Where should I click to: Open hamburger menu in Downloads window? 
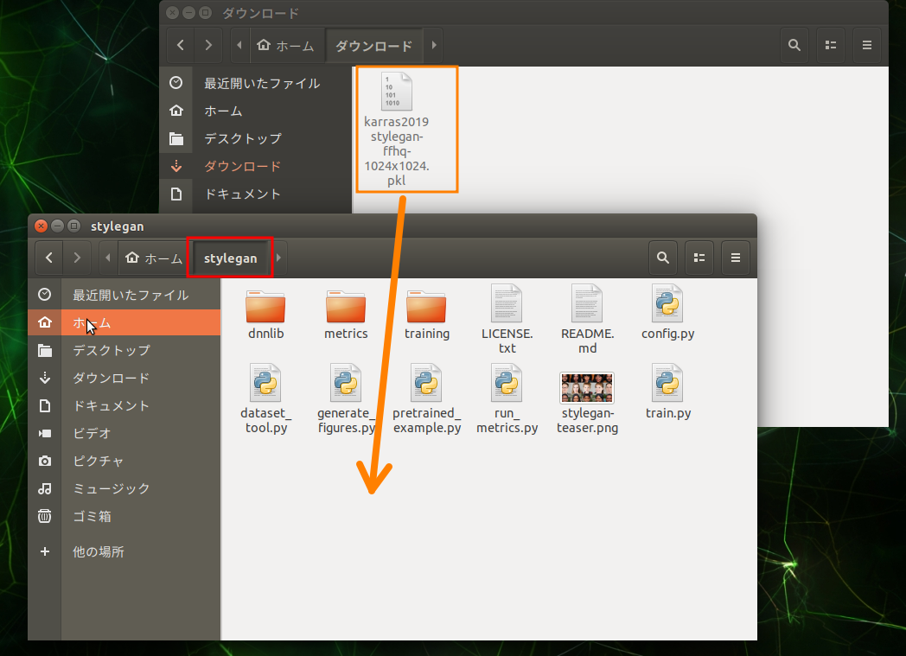pyautogui.click(x=867, y=45)
